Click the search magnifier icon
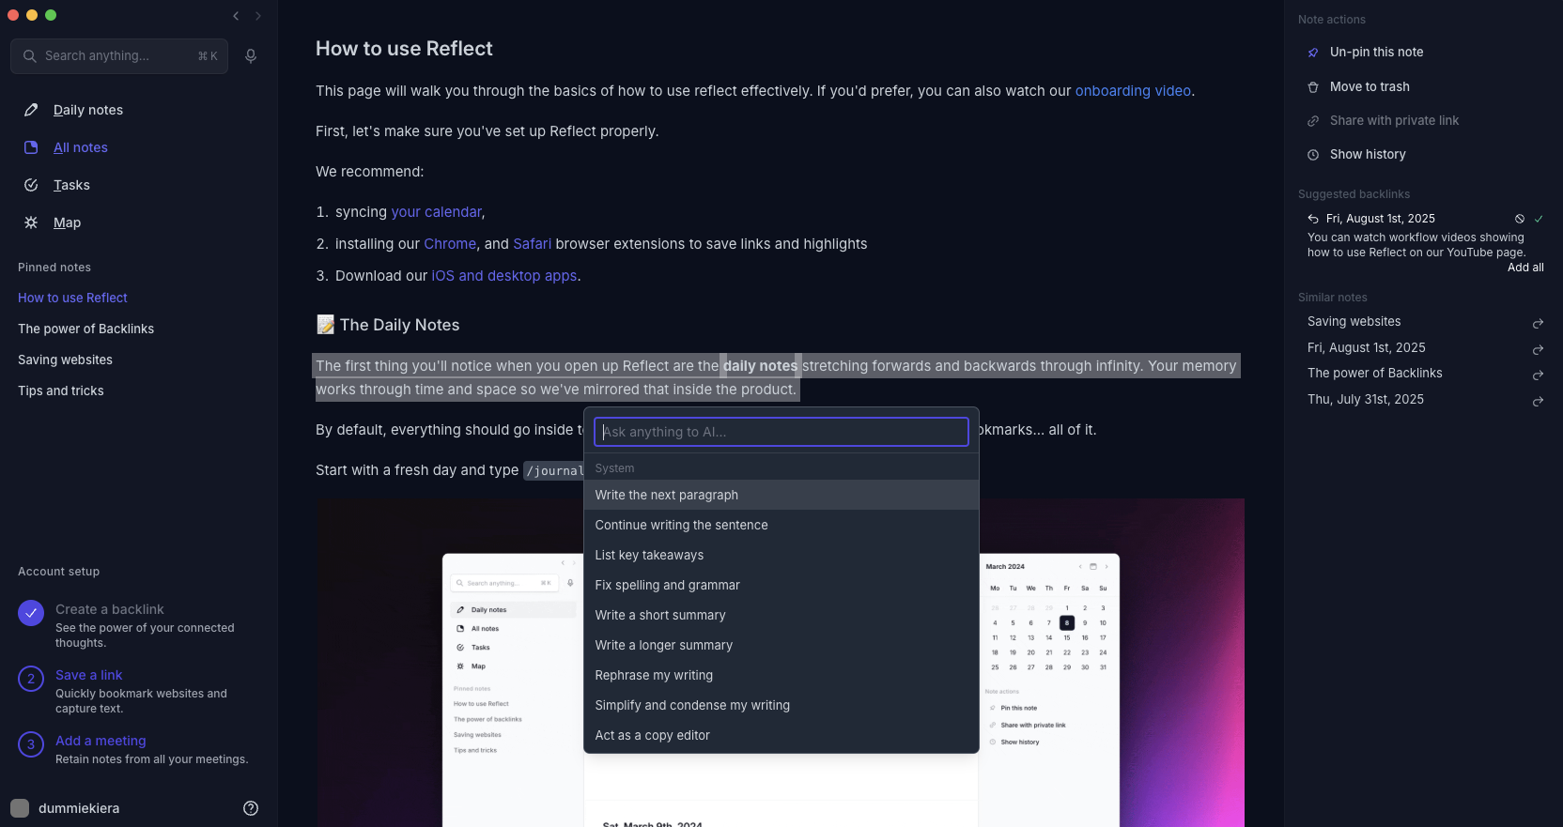1563x827 pixels. click(x=30, y=56)
